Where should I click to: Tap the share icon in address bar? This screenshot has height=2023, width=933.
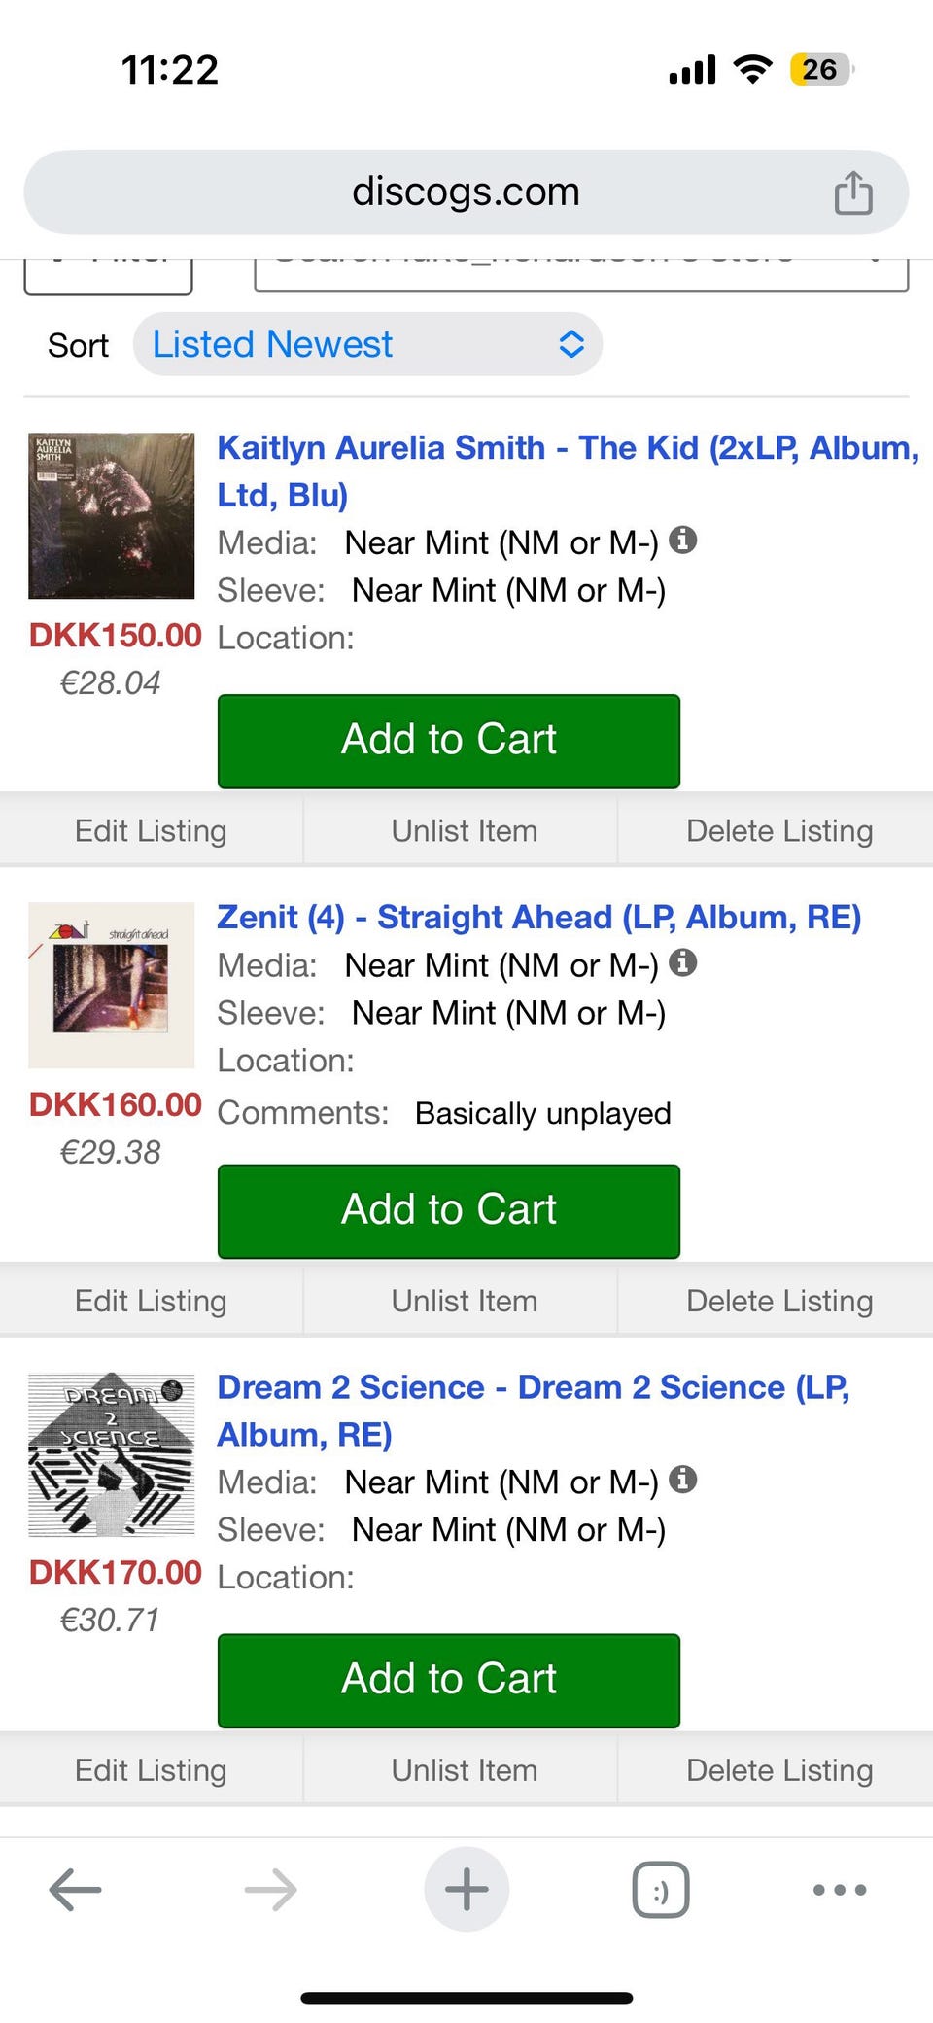[x=852, y=192]
